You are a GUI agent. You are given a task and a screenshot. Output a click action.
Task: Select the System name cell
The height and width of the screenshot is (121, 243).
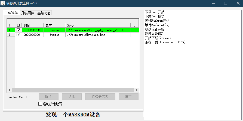54,35
